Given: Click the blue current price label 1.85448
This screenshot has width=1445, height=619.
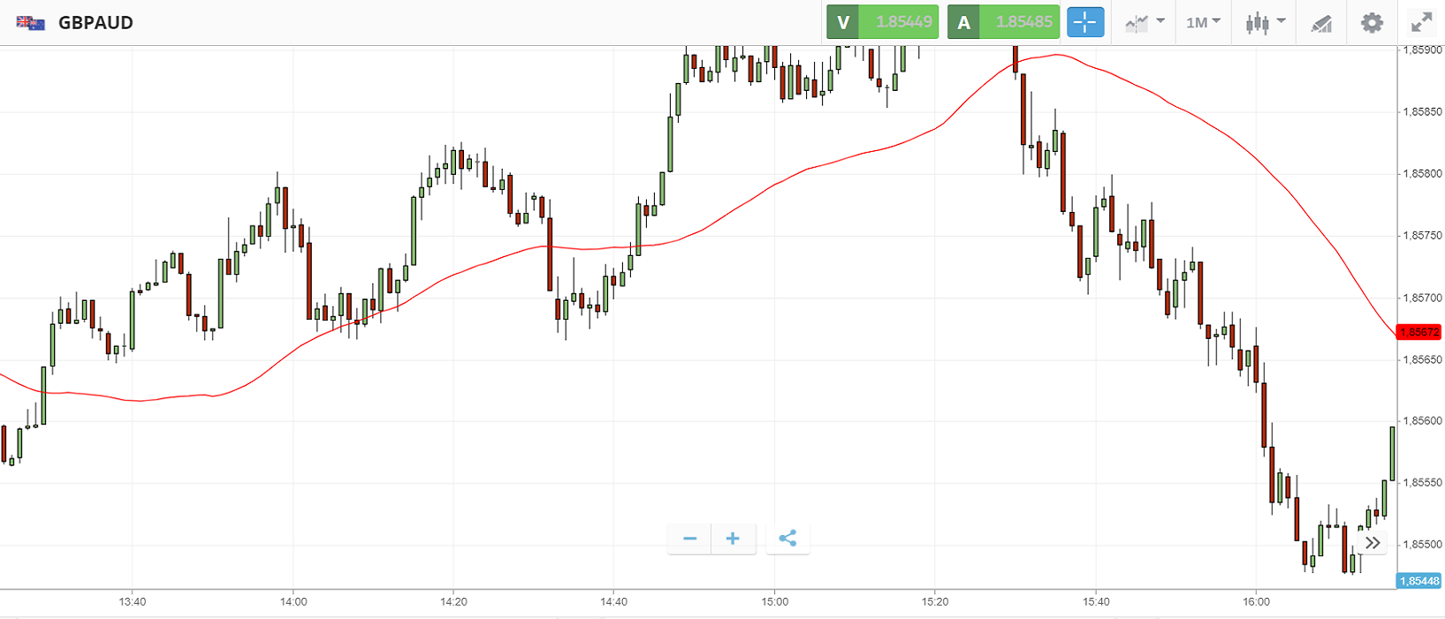Looking at the screenshot, I should click(x=1418, y=581).
